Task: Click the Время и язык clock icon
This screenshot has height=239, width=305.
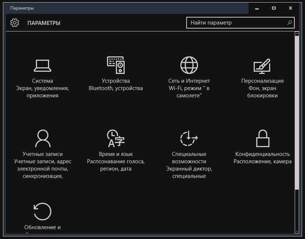Action: 116,138
